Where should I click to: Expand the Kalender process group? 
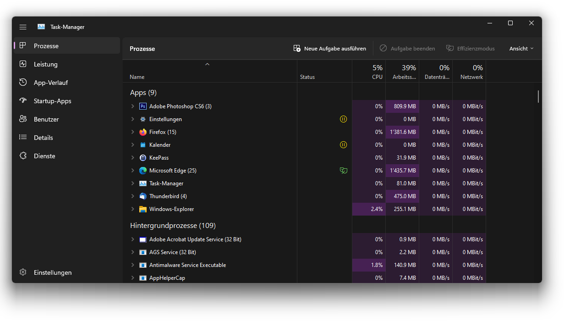tap(133, 145)
